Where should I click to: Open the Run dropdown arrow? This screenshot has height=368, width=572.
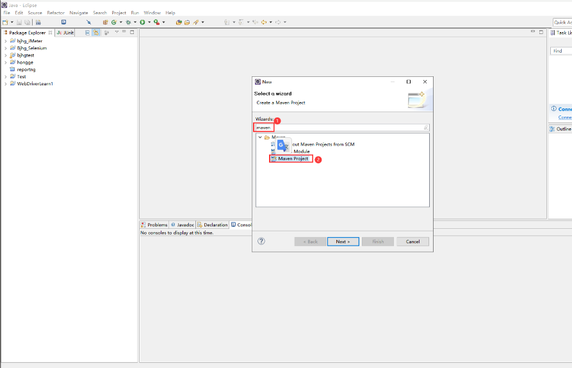click(x=149, y=22)
